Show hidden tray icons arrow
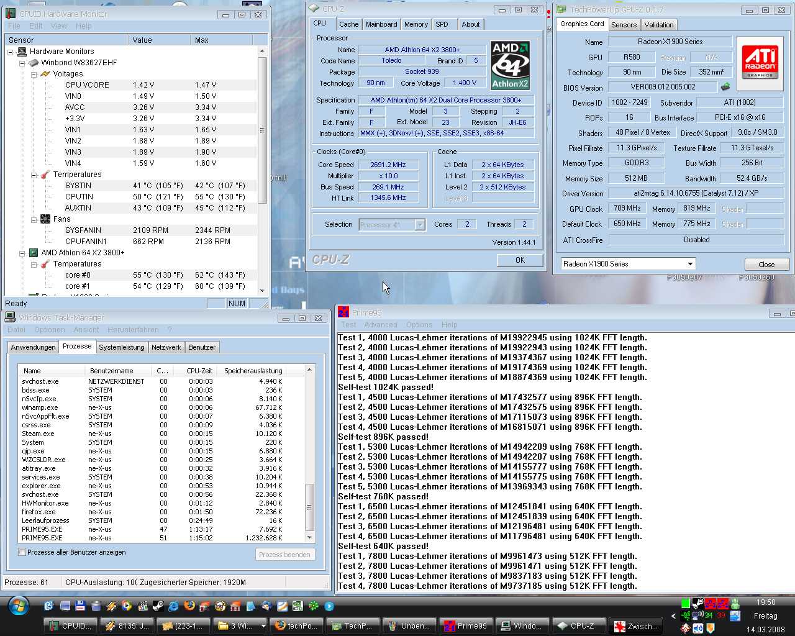This screenshot has width=795, height=636. click(673, 616)
